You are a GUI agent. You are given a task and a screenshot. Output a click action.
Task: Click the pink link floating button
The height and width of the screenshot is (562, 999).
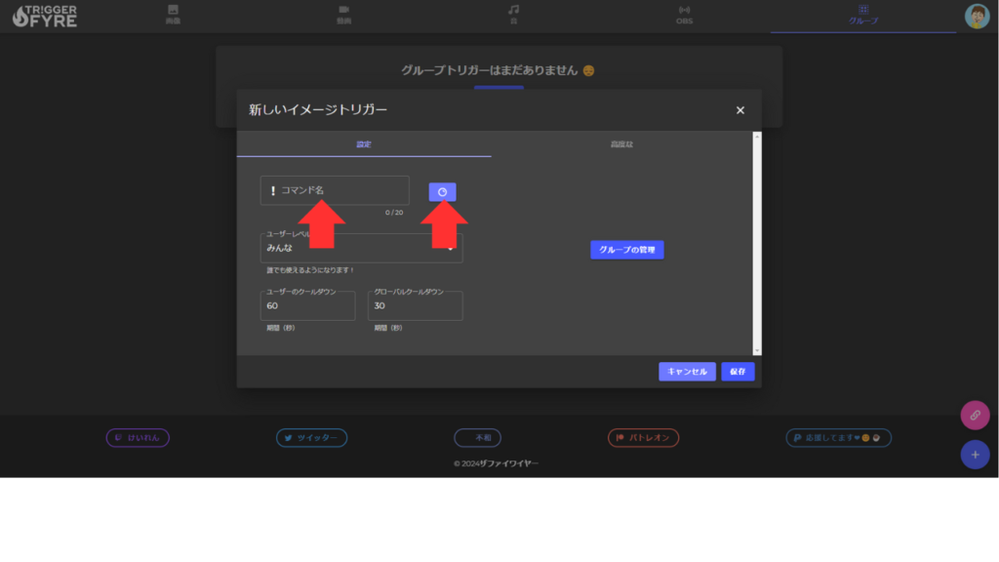(x=975, y=416)
